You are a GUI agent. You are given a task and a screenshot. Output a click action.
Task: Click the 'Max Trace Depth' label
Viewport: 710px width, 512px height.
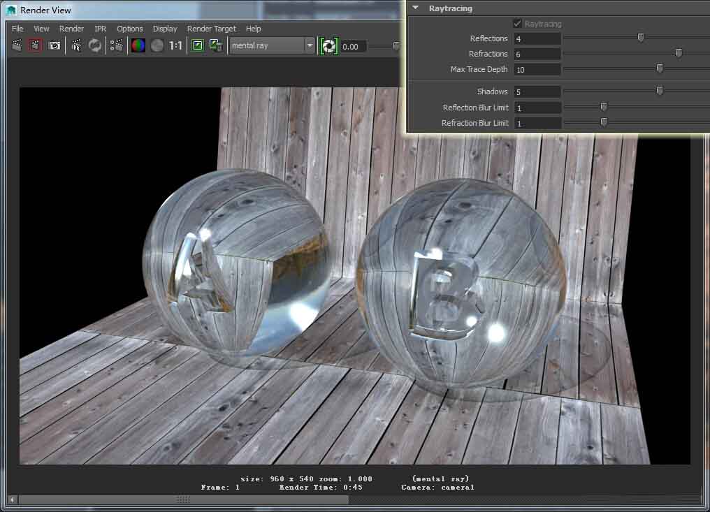pos(479,69)
